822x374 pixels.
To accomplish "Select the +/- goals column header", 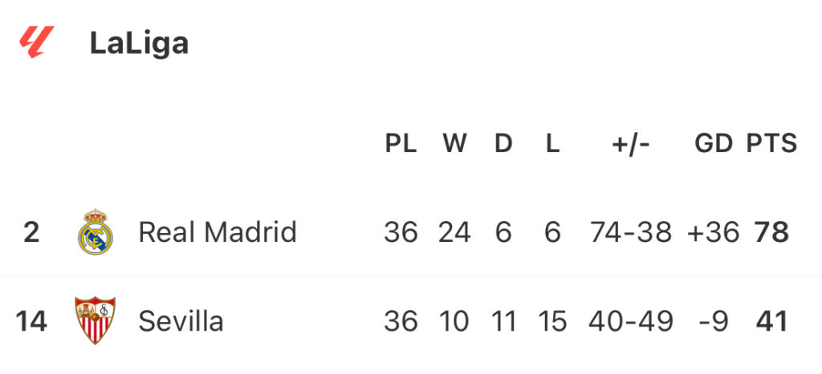I will [631, 143].
